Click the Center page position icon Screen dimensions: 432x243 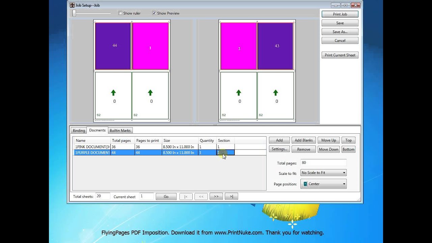305,184
